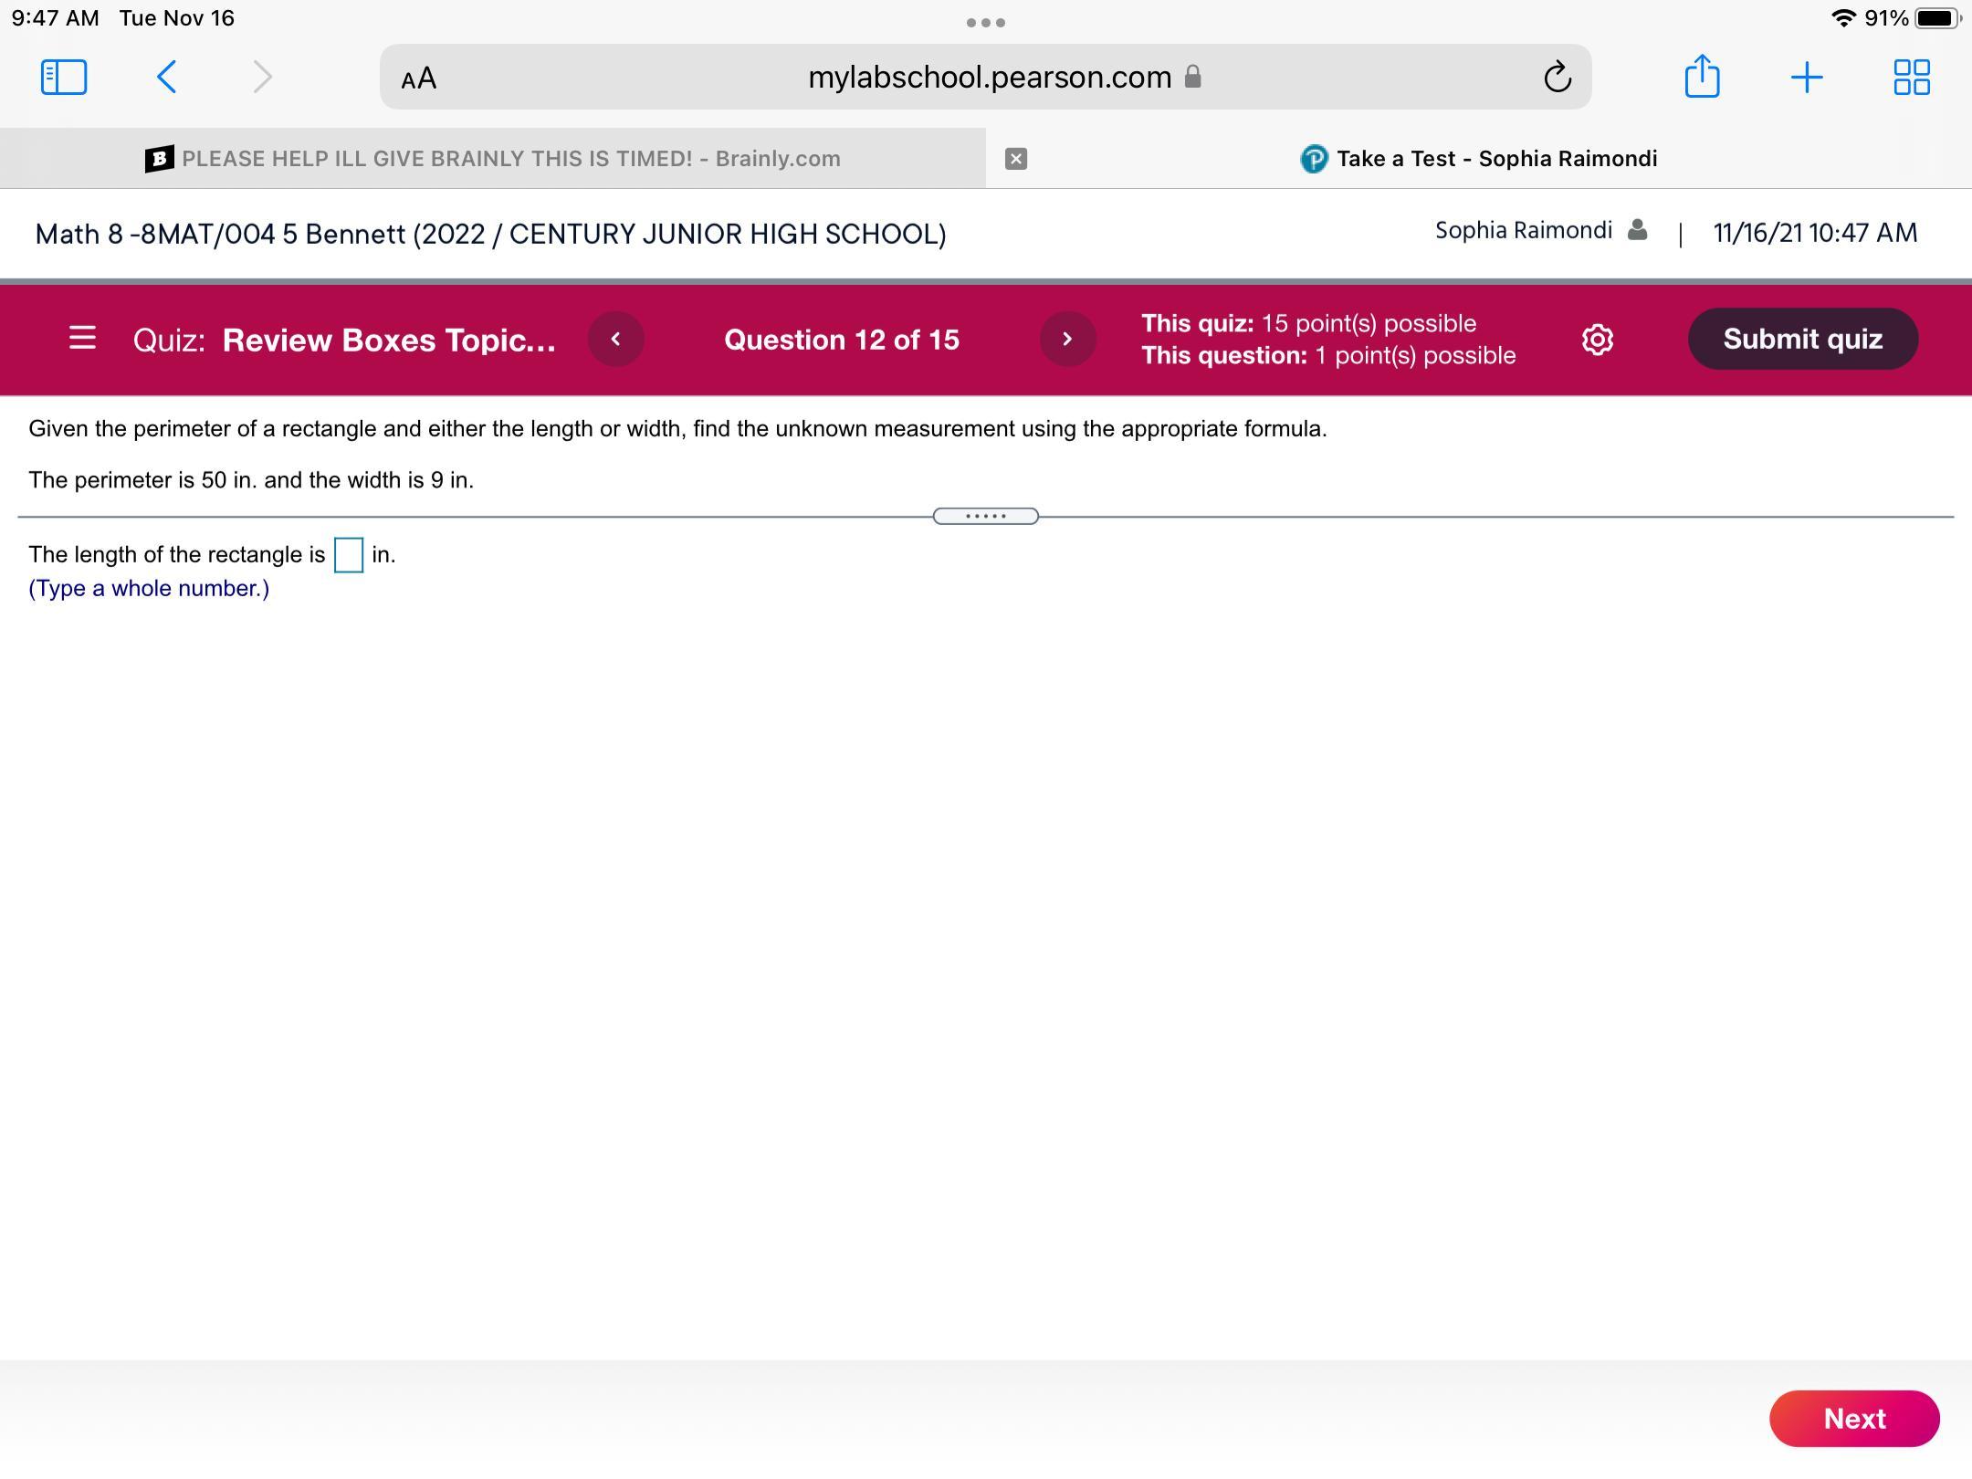Close the current tab with X
Image resolution: width=1972 pixels, height=1479 pixels.
(1015, 159)
